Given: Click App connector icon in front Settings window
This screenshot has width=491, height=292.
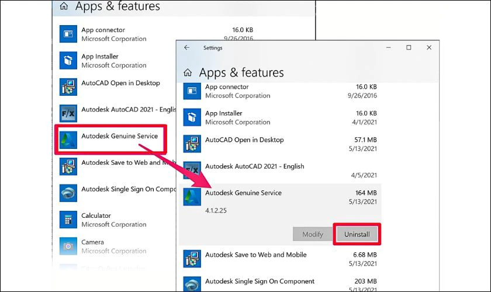Looking at the screenshot, I should [x=192, y=91].
